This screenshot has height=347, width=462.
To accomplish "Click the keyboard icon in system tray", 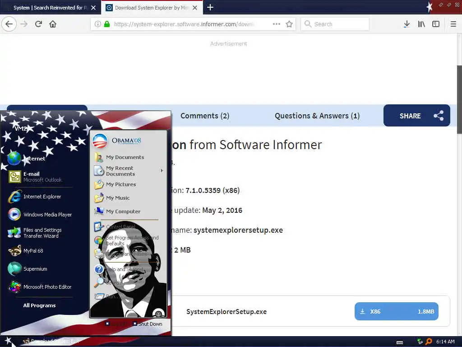I will [x=400, y=342].
